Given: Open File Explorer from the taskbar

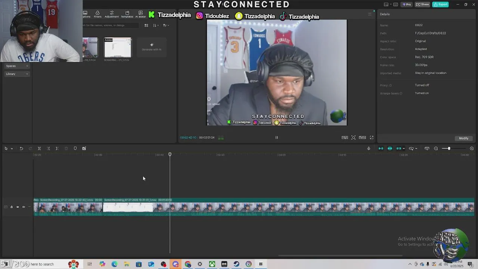Looking at the screenshot, I should 127,264.
